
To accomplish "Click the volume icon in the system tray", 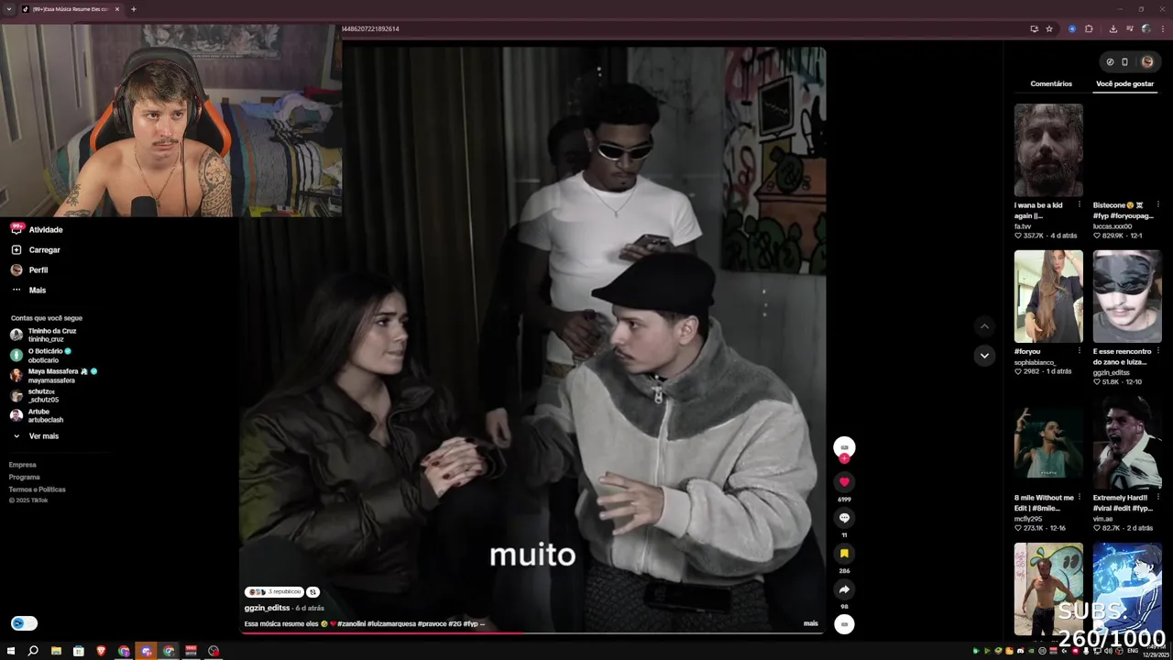I will [x=1108, y=651].
